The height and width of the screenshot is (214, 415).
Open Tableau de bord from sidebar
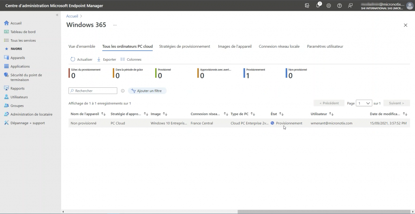click(x=23, y=32)
